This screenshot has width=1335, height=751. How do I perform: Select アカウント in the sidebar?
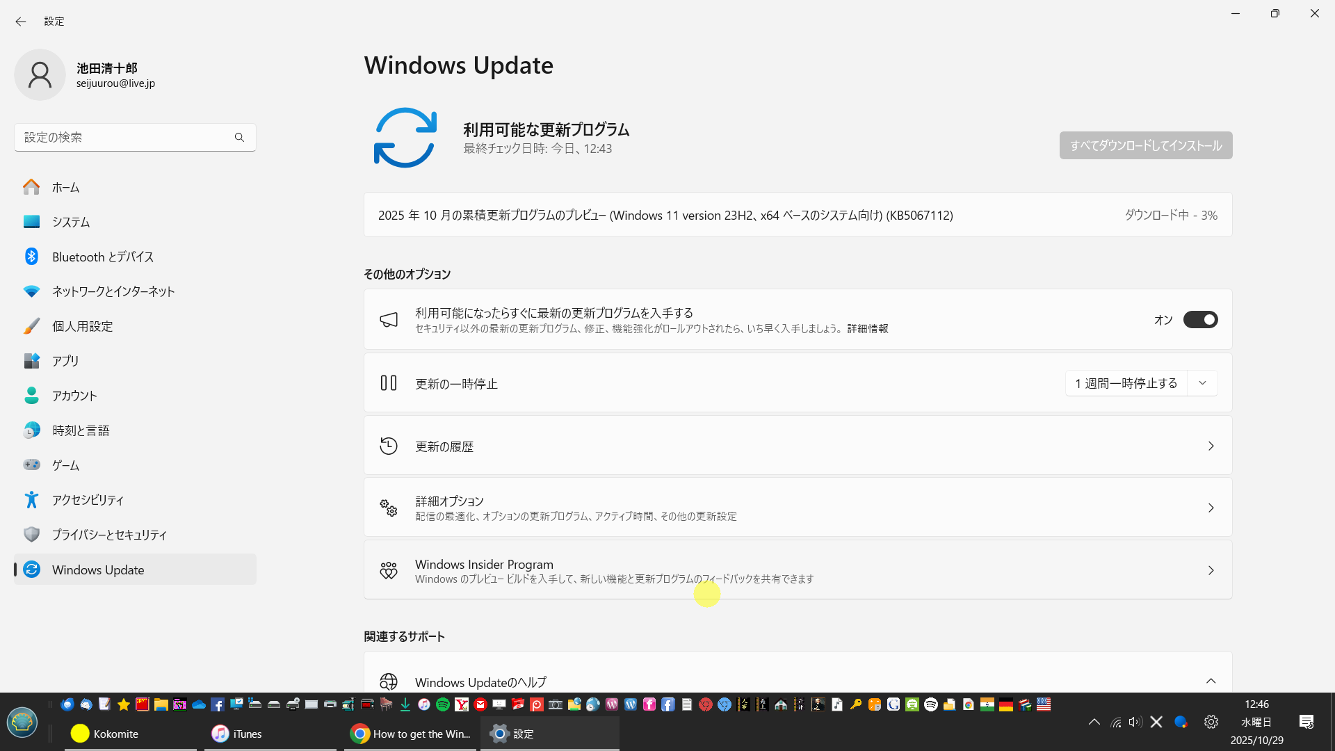[x=135, y=396]
